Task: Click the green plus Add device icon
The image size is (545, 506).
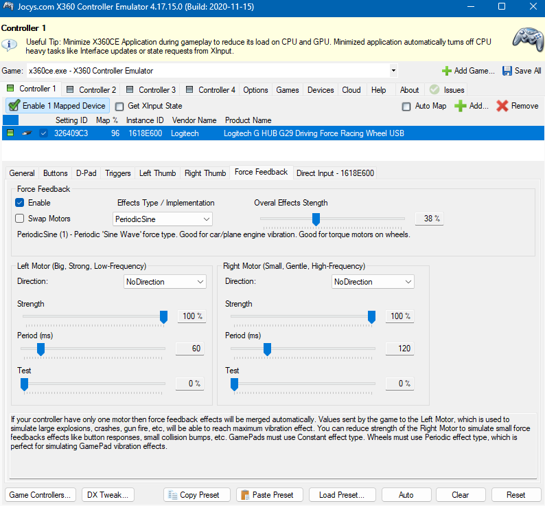Action: pos(460,106)
